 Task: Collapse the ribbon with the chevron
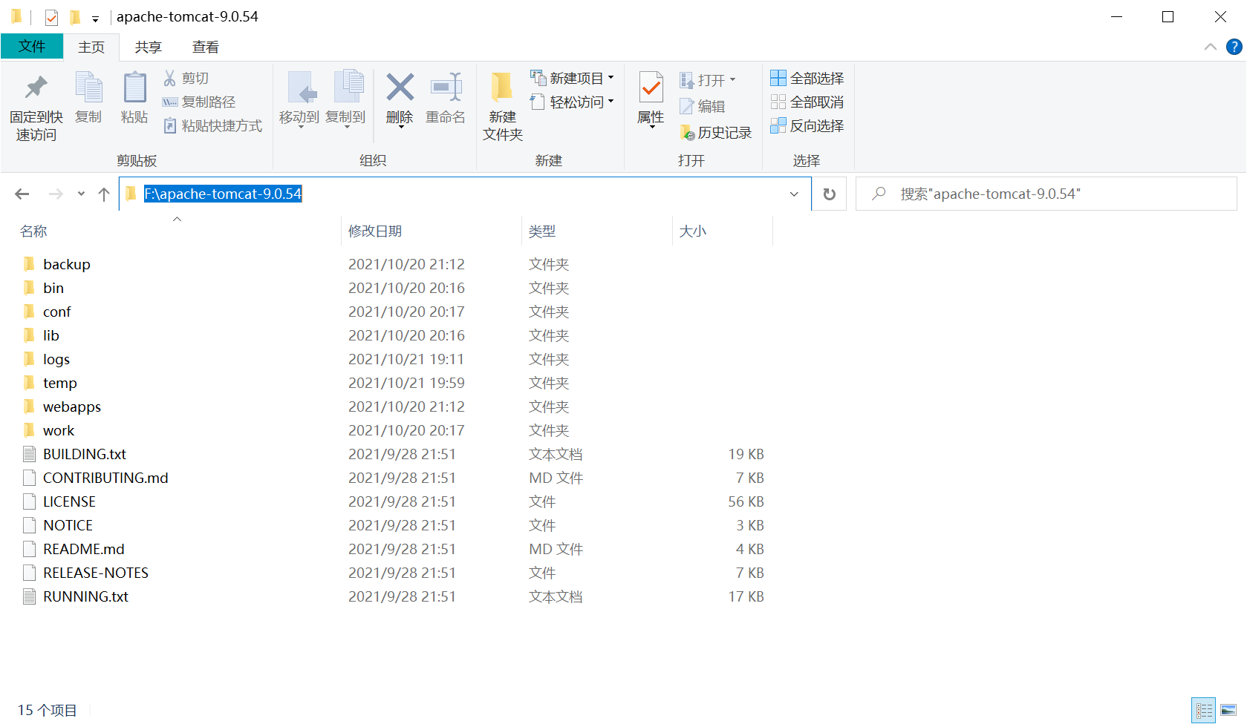coord(1210,46)
